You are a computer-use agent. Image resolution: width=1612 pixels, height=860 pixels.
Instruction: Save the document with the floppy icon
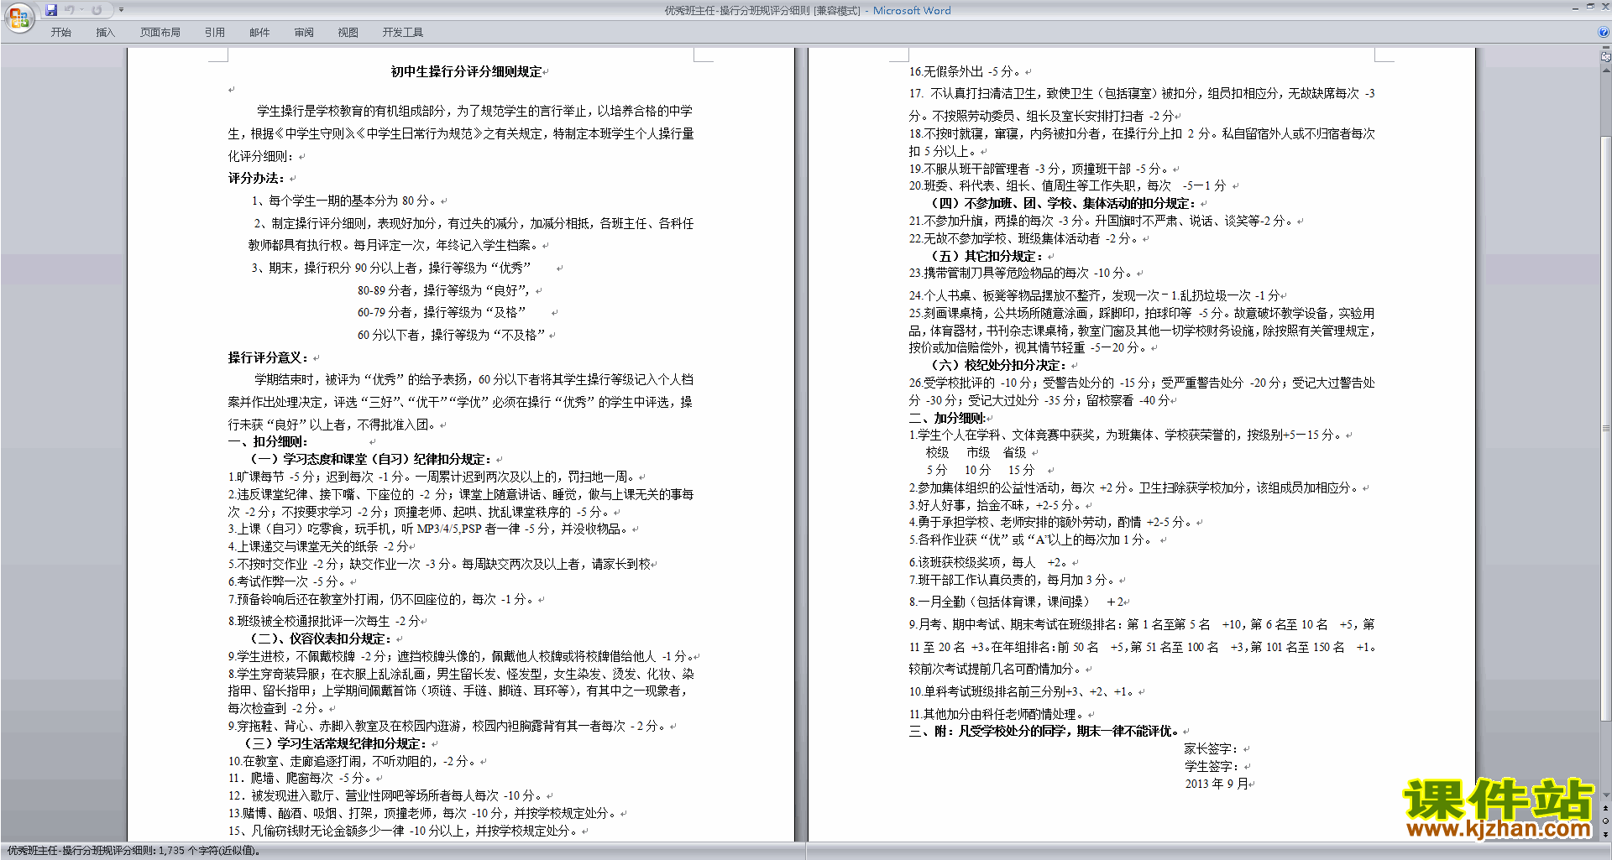pyautogui.click(x=51, y=10)
